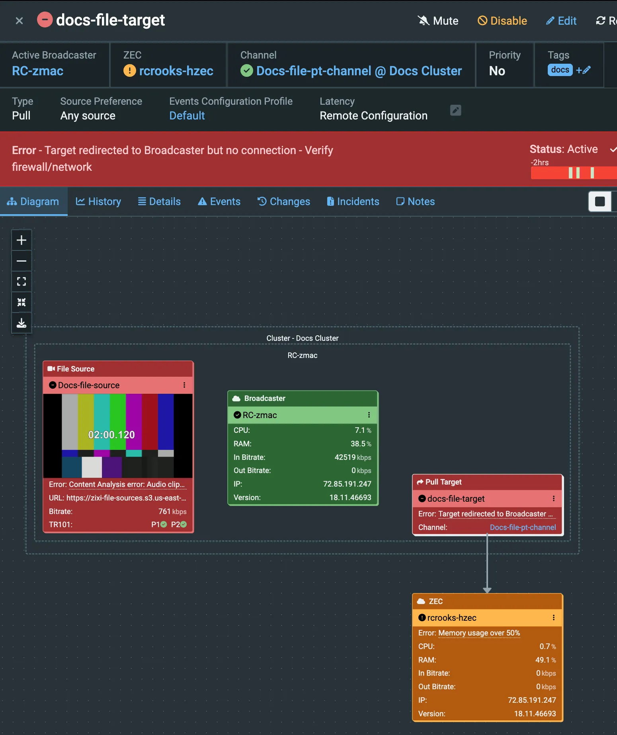
Task: Switch to the Notes tab
Action: [x=416, y=201]
